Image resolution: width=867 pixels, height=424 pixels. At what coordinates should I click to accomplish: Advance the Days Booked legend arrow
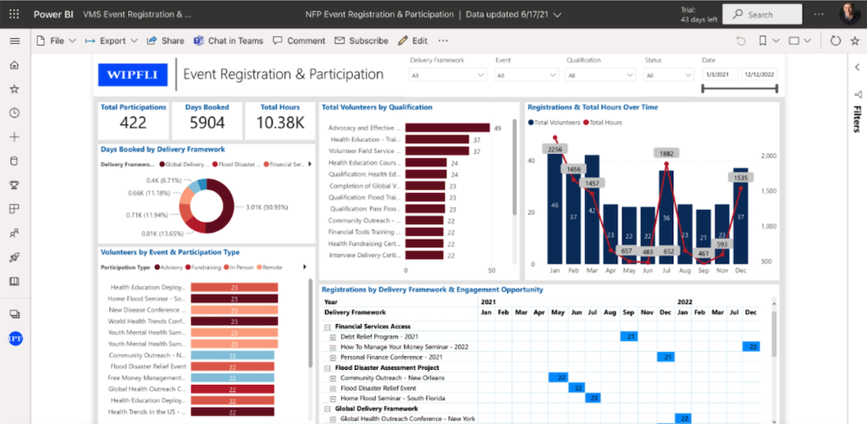(310, 164)
